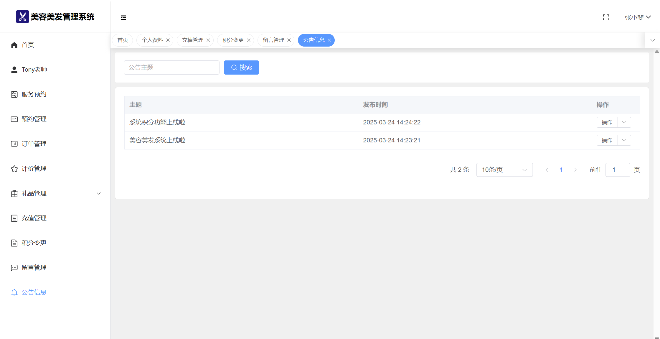Screen dimensions: 660x339
Task: Click 操作 button for 美容美发系统上线啦
Action: (x=607, y=140)
